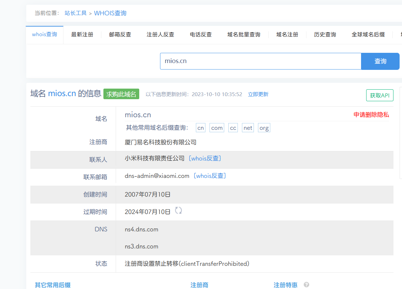
Task: Switch to the 最新注册 tab
Action: [82, 34]
